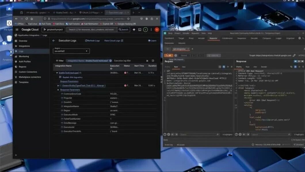This screenshot has width=305, height=172.
Task: Open Burp Repeater settings gear beside Send
Action: coord(176,56)
